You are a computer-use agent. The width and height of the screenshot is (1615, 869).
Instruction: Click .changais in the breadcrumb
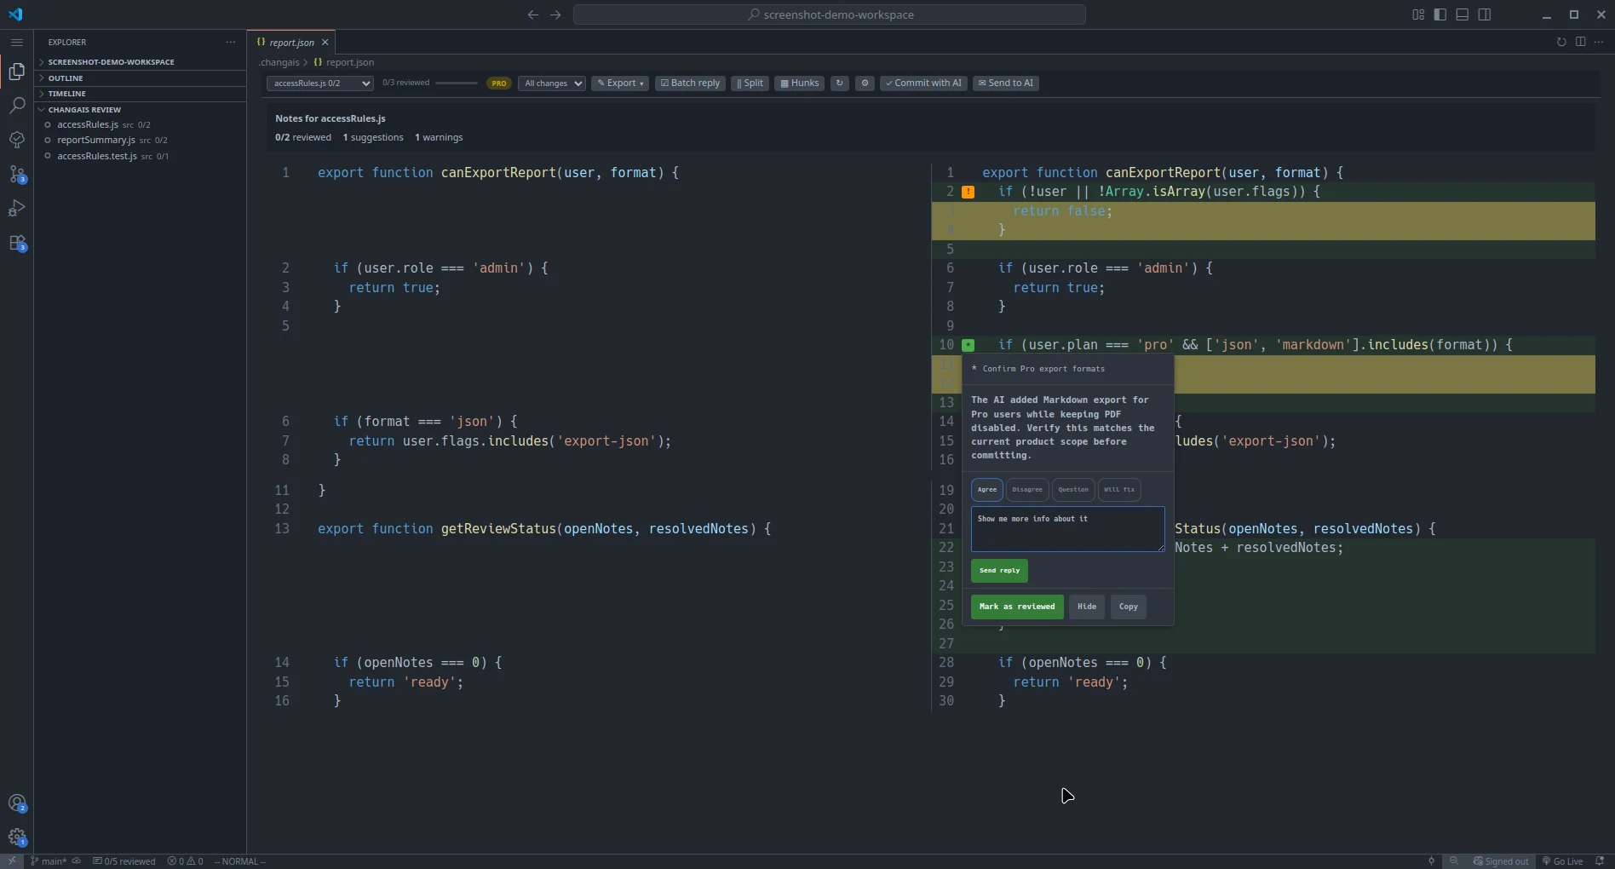click(x=279, y=62)
